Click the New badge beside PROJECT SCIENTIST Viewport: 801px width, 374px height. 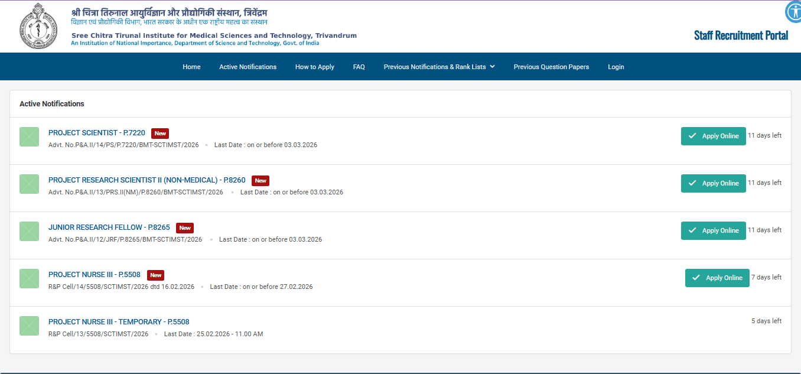coord(159,133)
